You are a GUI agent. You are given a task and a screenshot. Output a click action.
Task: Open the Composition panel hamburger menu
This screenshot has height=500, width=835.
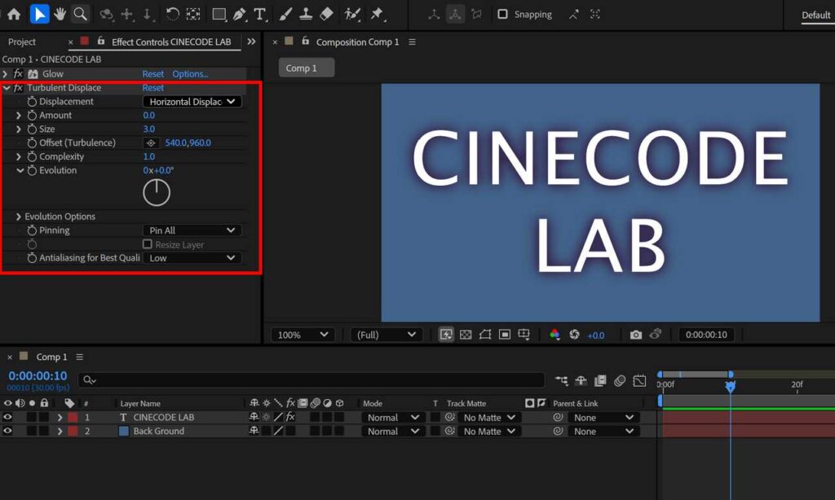pos(412,42)
